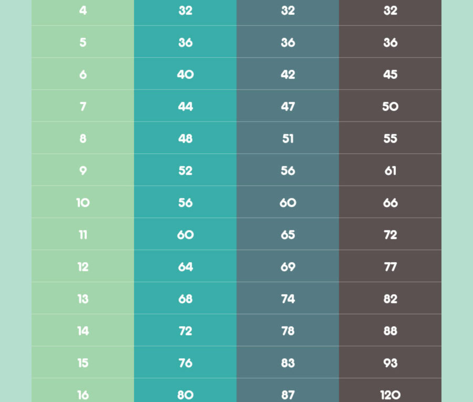The height and width of the screenshot is (402, 473).
Task: Select the value 87 in row 16
Action: pyautogui.click(x=287, y=395)
